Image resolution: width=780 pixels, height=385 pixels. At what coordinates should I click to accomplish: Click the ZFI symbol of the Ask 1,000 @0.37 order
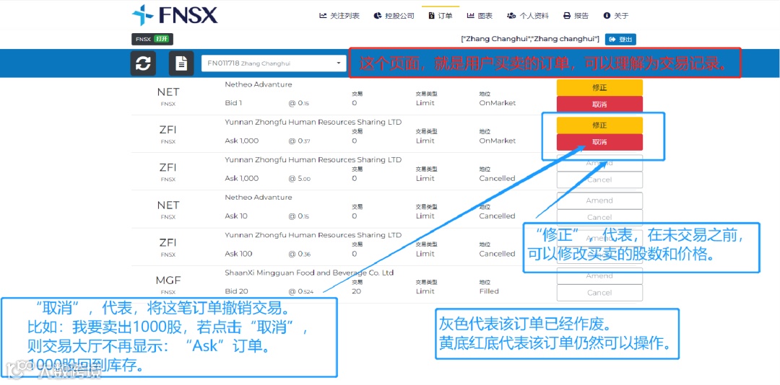coord(168,130)
